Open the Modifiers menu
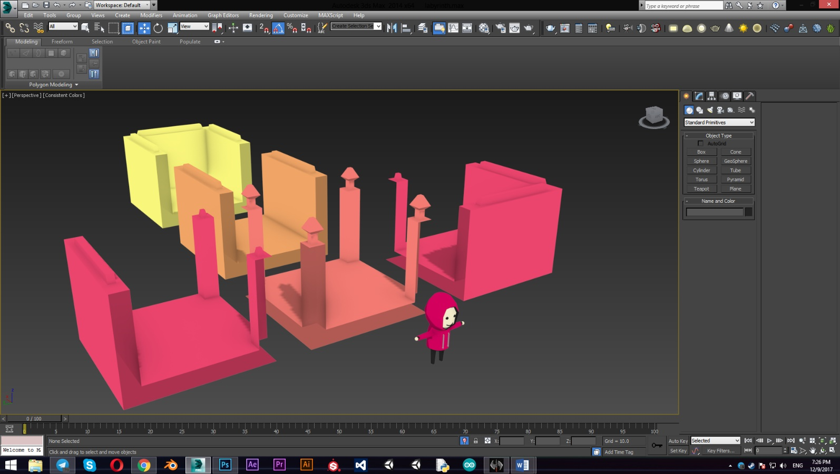Screen dimensions: 840x474 tap(151, 15)
